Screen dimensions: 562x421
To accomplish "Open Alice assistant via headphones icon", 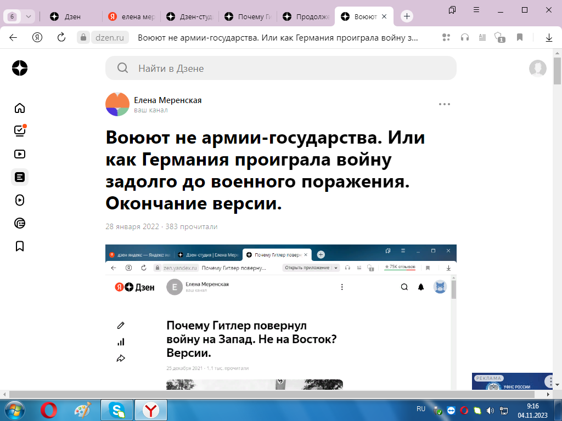I will pyautogui.click(x=465, y=37).
